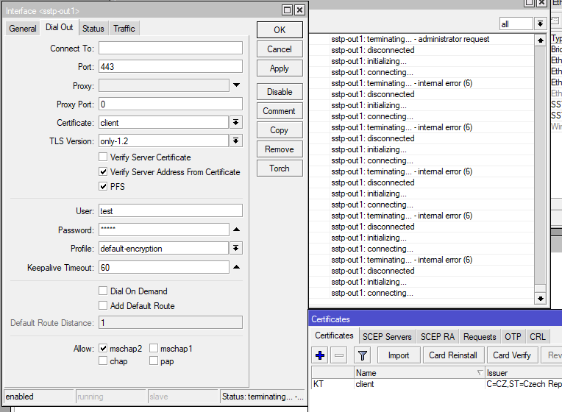562x412 pixels.
Task: Open the Traffic tab
Action: [x=124, y=29]
